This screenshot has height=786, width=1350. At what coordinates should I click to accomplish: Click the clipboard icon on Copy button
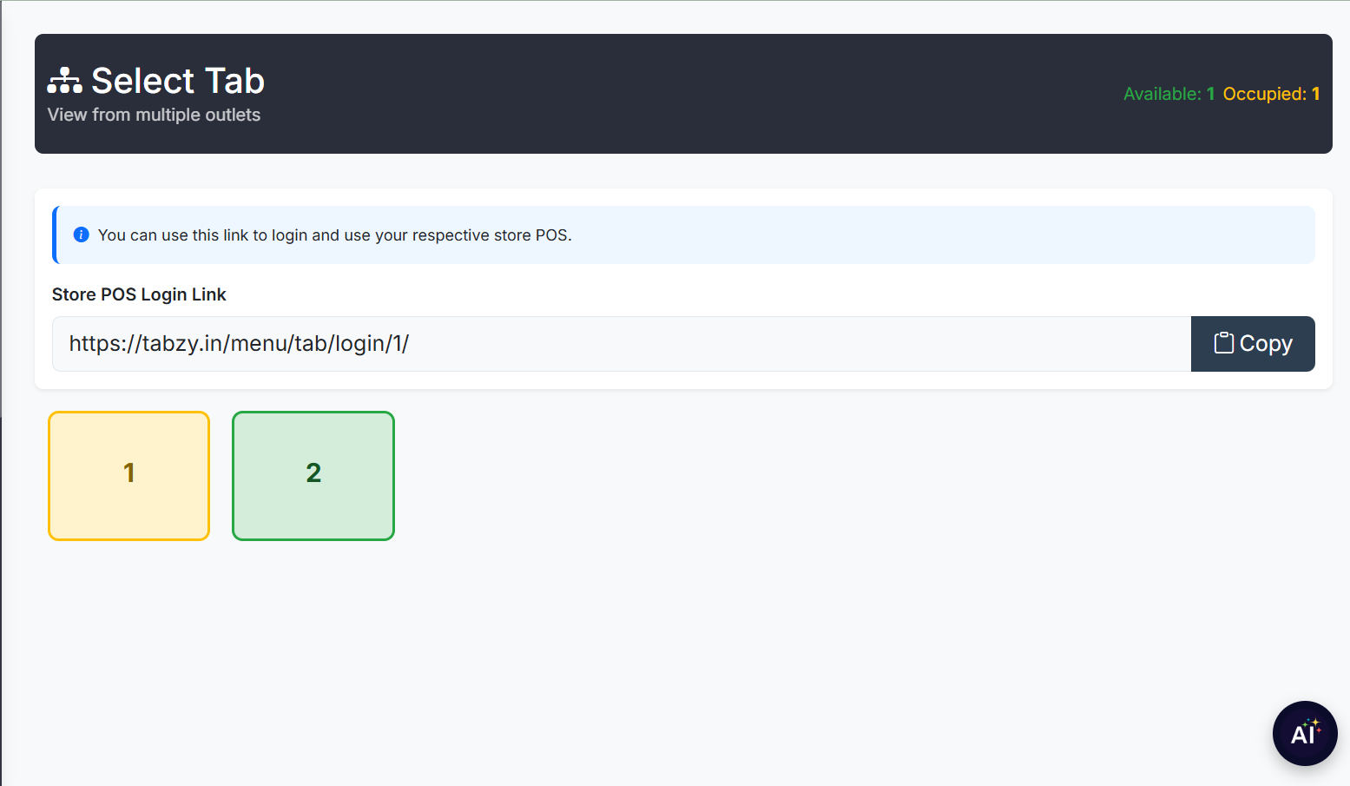[x=1223, y=343]
